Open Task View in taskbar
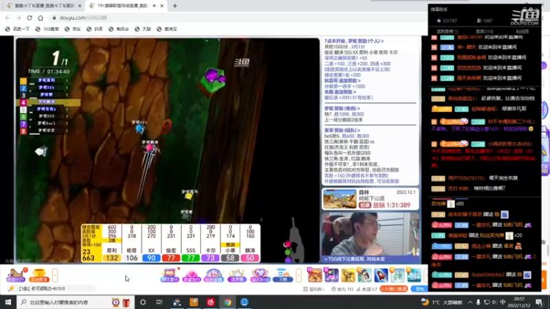 point(159,302)
